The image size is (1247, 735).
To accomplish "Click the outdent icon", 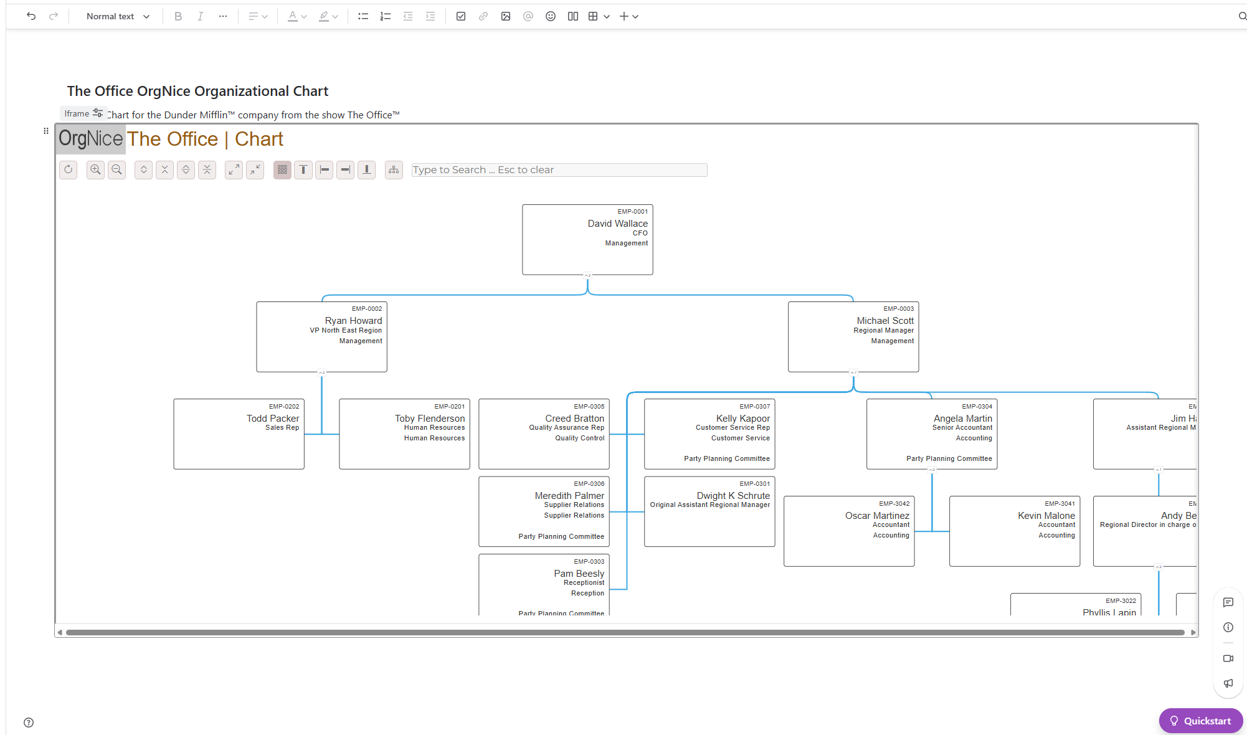I will tap(408, 16).
